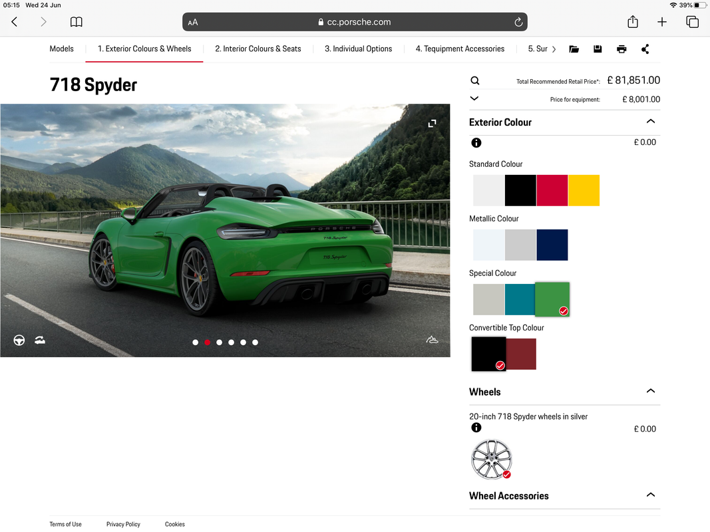The height and width of the screenshot is (532, 710).
Task: Open a new tab with plus icon
Action: 662,22
